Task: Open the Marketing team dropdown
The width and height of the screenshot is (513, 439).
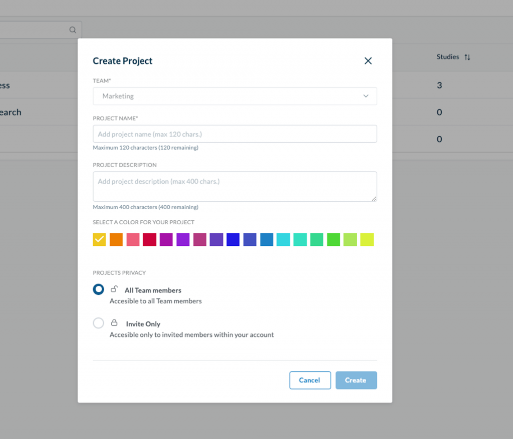Action: (234, 96)
